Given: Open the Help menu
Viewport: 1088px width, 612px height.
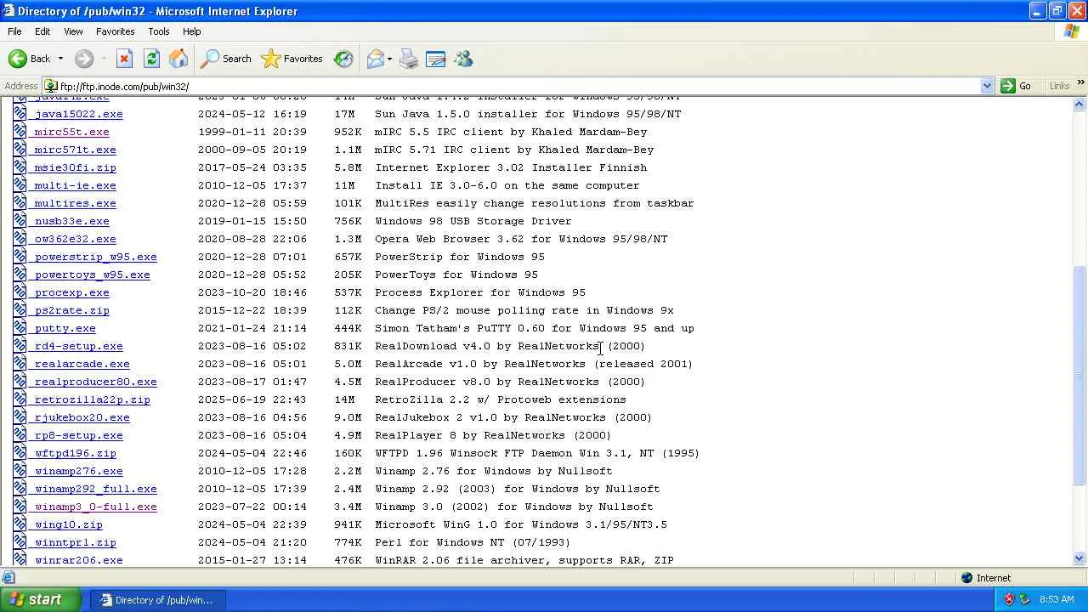Looking at the screenshot, I should click(192, 31).
